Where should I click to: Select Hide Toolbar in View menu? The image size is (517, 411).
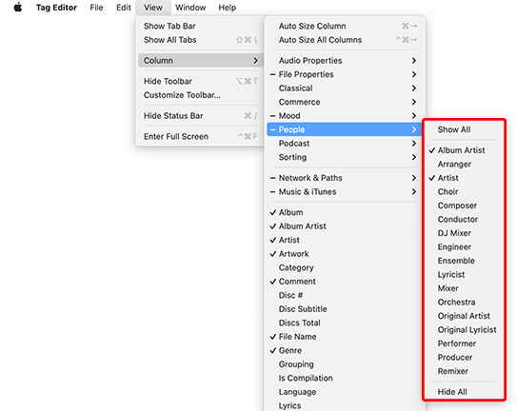pos(201,81)
